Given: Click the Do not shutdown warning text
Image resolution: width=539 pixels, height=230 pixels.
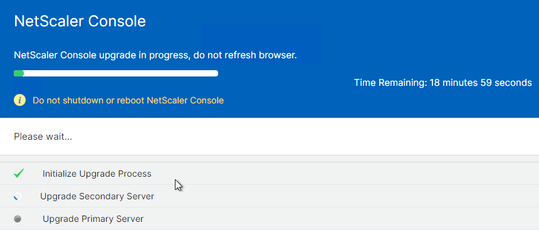Looking at the screenshot, I should coord(128,100).
